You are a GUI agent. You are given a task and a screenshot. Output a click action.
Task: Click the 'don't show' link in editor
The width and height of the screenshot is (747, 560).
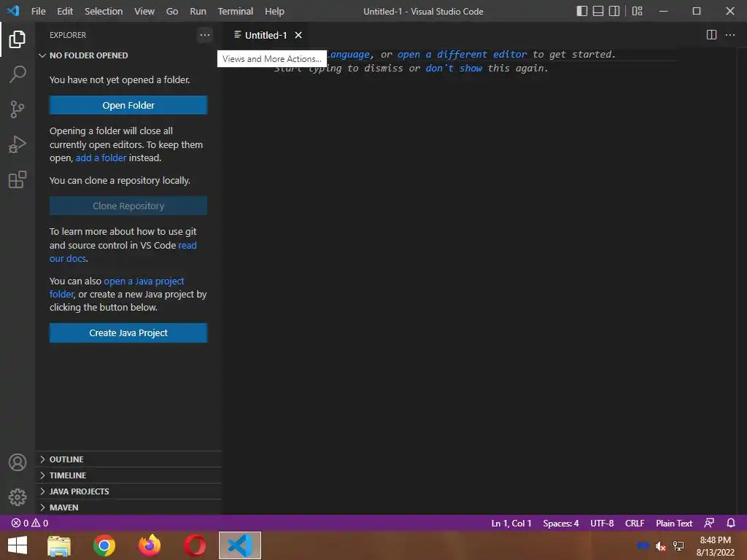pyautogui.click(x=454, y=68)
